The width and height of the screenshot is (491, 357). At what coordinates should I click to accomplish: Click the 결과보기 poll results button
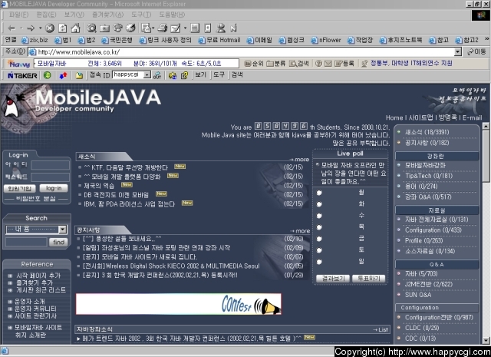click(x=333, y=279)
